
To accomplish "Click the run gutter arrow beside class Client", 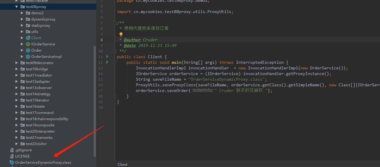I will tap(107, 57).
